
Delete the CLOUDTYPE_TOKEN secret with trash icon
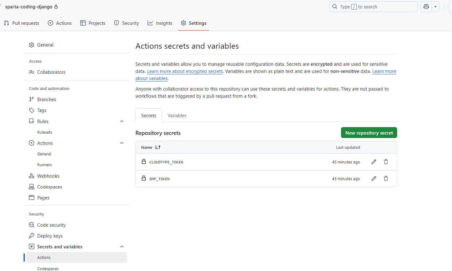(386, 162)
